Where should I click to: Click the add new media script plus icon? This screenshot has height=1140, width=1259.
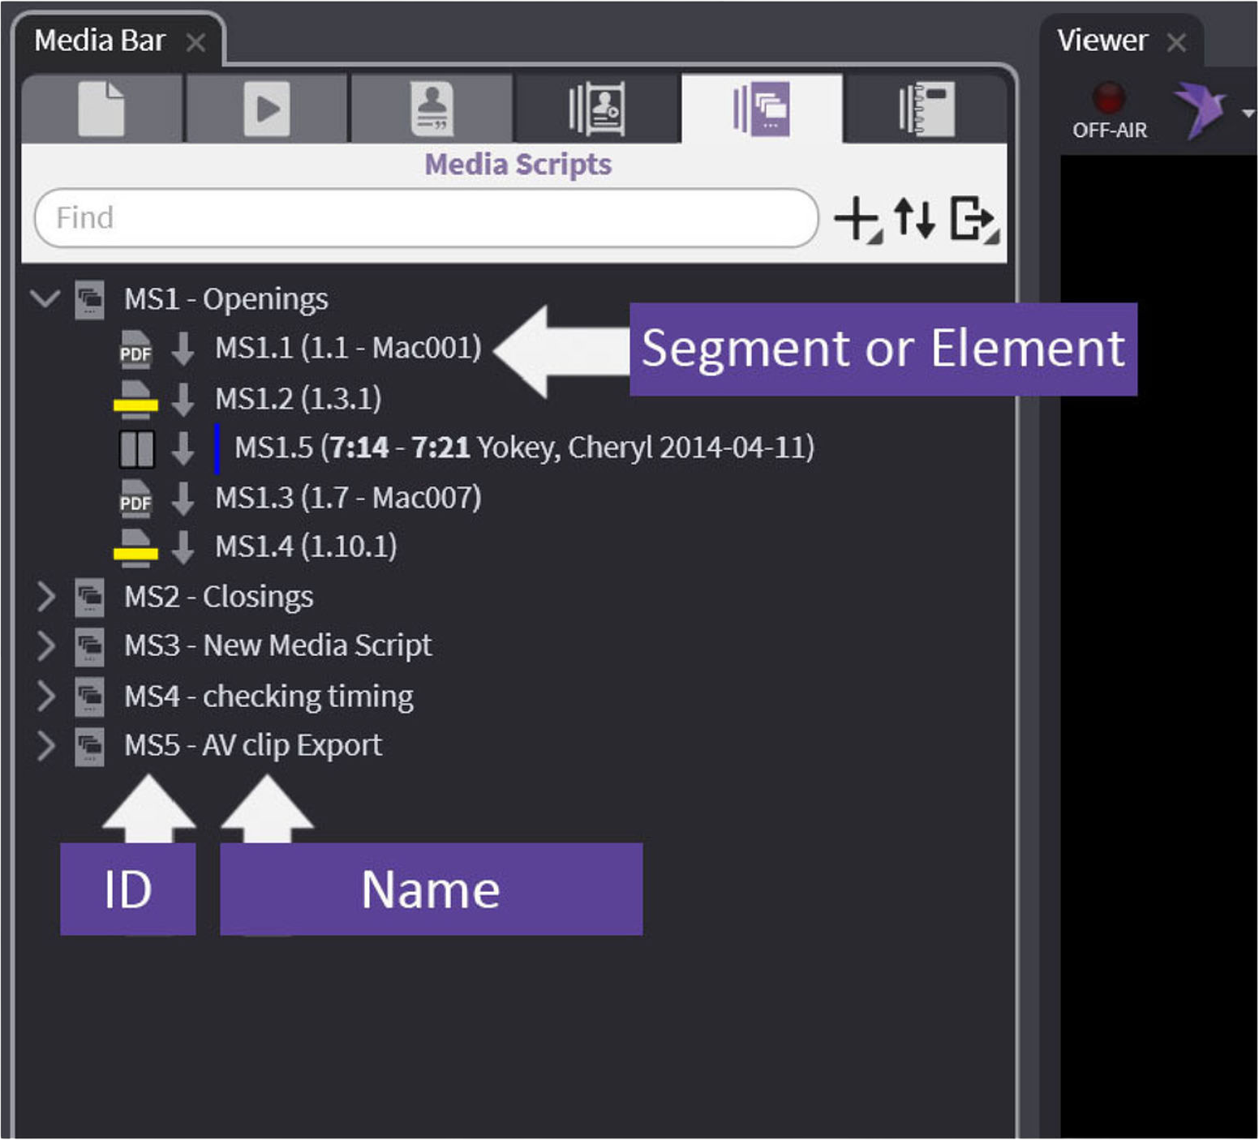[x=857, y=219]
